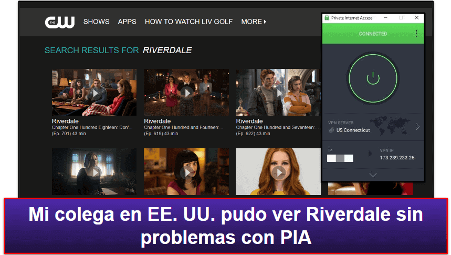Play video of red-haired woman
The image size is (451, 255).
pyautogui.click(x=278, y=172)
